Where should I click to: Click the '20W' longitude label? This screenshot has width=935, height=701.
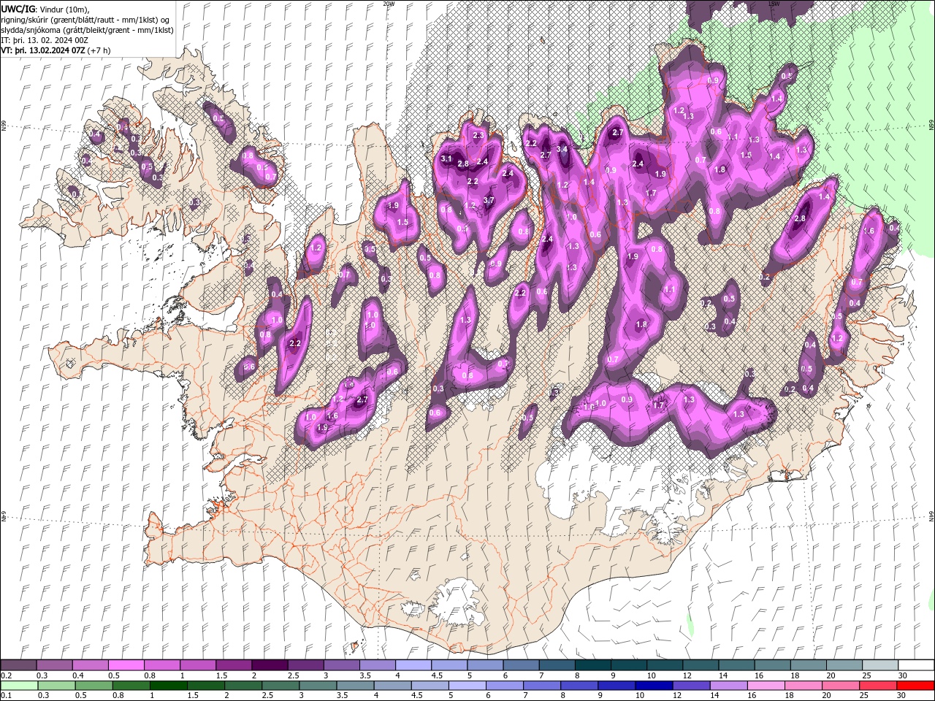click(x=388, y=4)
